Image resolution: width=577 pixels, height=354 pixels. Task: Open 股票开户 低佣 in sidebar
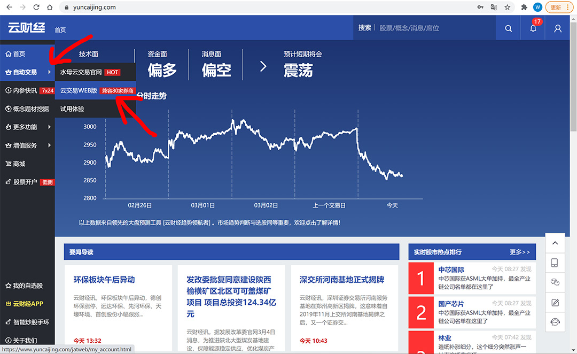point(27,182)
